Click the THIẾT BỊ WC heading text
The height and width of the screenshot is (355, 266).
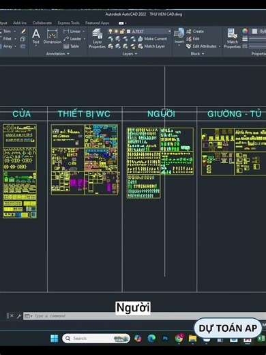point(84,113)
